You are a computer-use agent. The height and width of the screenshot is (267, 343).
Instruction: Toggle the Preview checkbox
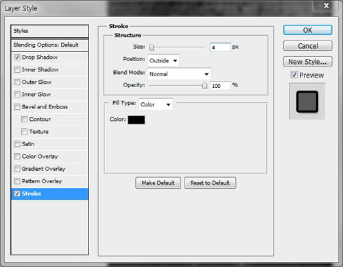(x=294, y=75)
